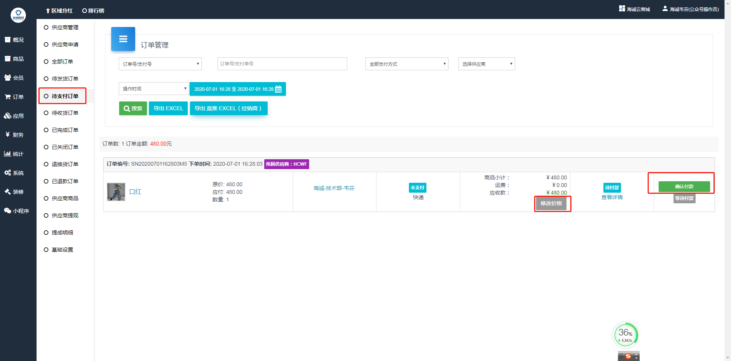Click the magnifier icon on 搜索 button
Viewport: 731px width, 361px height.
(x=127, y=109)
